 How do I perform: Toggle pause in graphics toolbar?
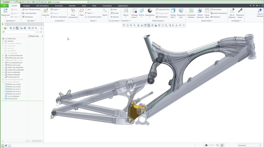[180, 25]
